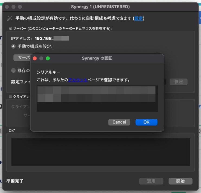The width and height of the screenshot is (201, 193).
Task: Toggle the サーバー server checkbox
Action: (11, 29)
